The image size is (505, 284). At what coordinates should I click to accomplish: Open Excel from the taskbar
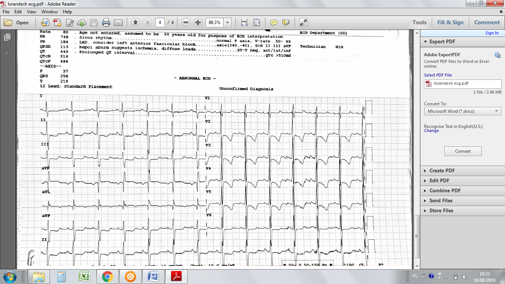(x=84, y=277)
